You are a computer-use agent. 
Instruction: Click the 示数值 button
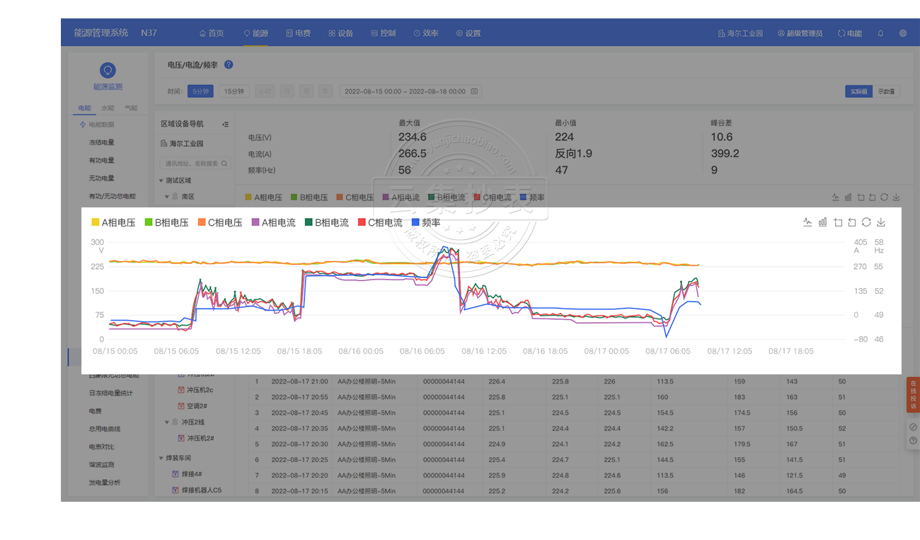[886, 91]
